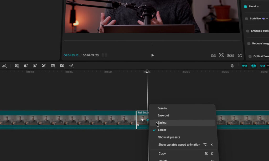Click the Full button under preview
The image size is (269, 161).
tap(214, 55)
